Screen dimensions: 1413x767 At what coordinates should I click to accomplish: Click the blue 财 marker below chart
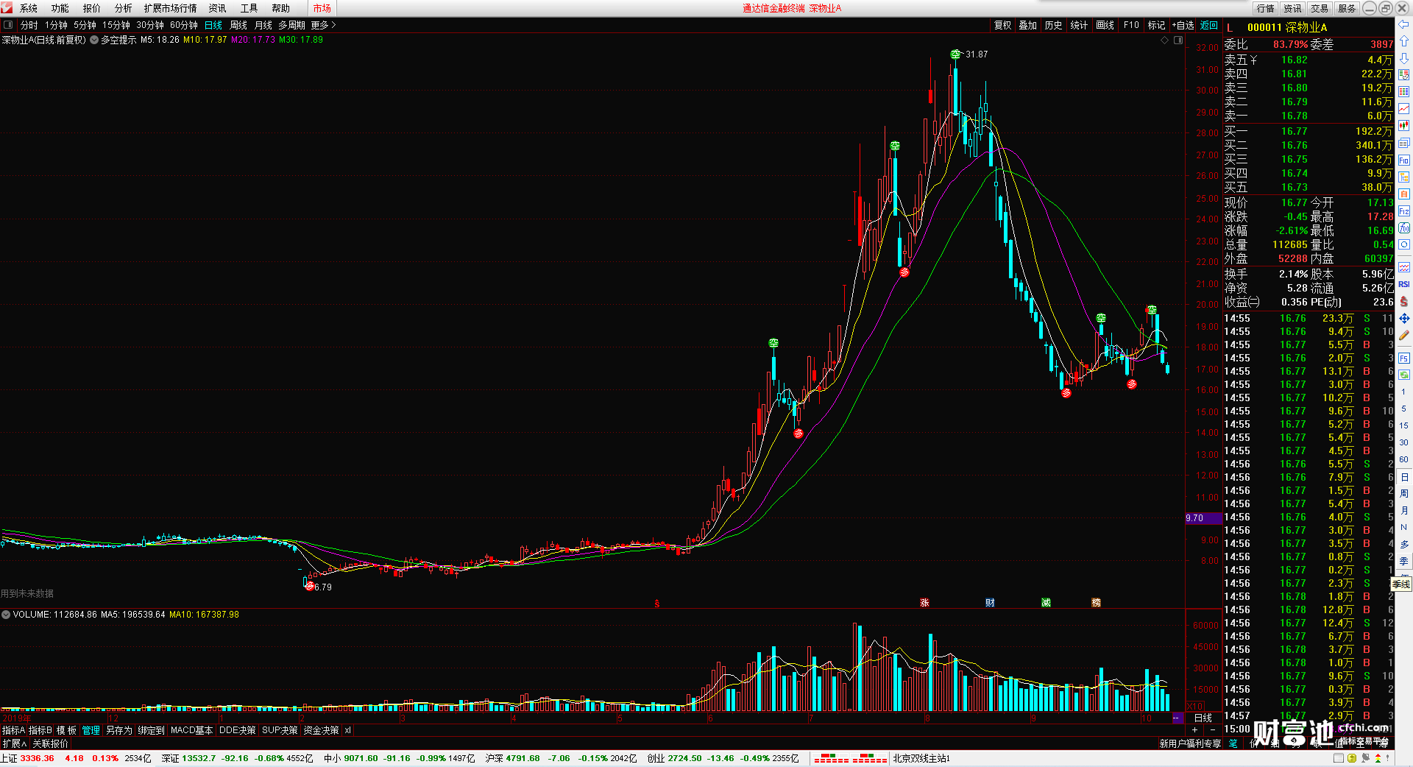(990, 602)
